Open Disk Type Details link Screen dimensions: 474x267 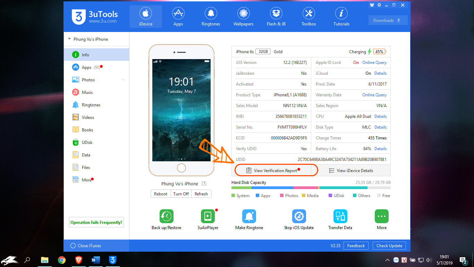380,127
